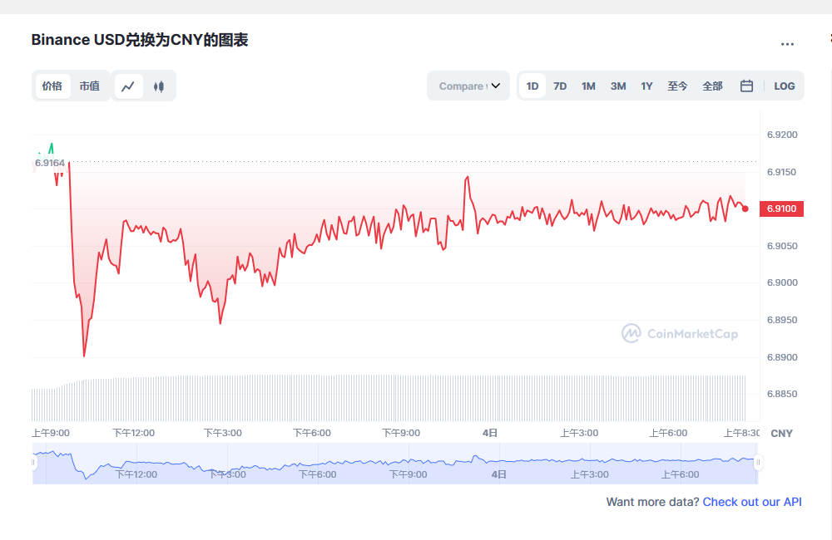Click the navigator strip's 4日 label
Screen dimensions: 832x540
(498, 474)
